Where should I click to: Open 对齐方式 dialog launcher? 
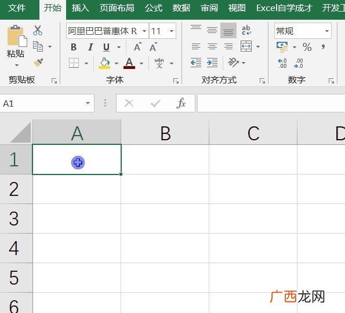262,81
